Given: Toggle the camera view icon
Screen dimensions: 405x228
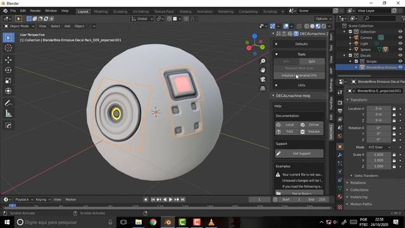Looking at the screenshot, I should pyautogui.click(x=263, y=79).
